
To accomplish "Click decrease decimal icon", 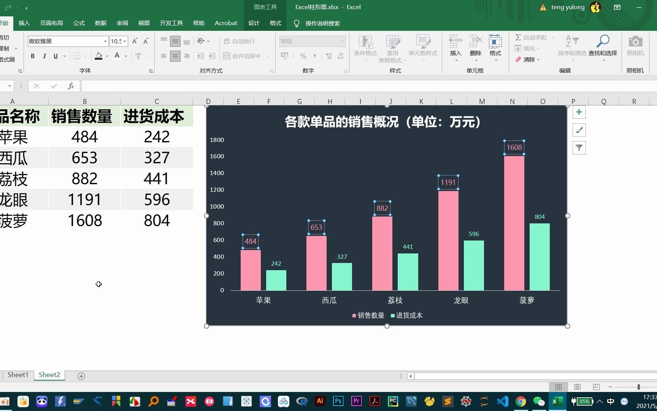I will coord(340,56).
